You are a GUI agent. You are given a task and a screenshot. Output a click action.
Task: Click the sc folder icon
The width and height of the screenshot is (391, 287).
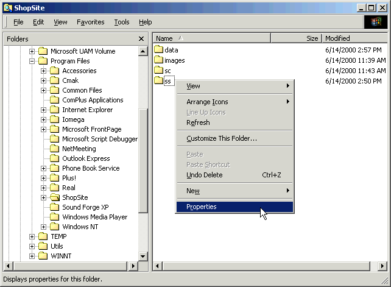click(158, 71)
